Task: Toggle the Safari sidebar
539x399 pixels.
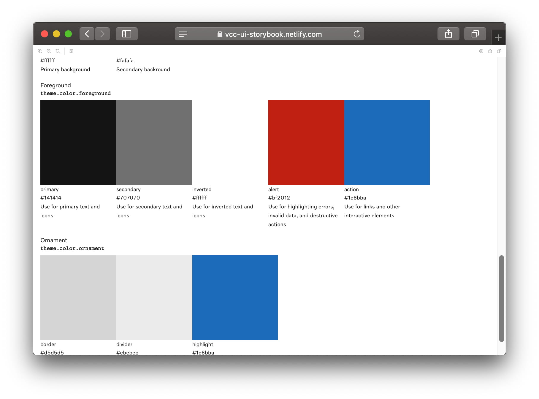Action: coord(126,34)
